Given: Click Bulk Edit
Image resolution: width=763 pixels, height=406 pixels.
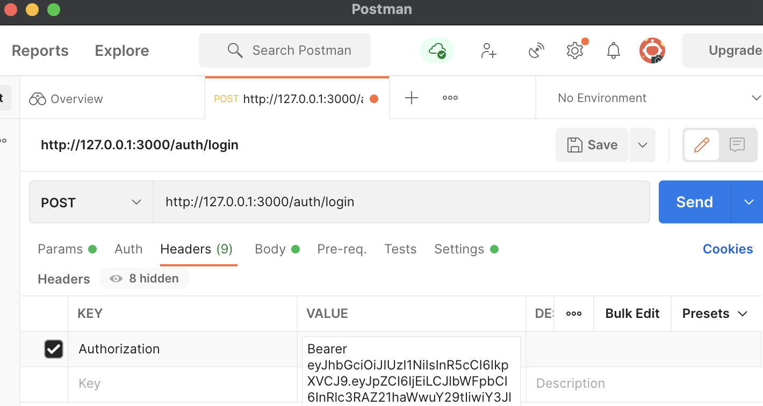Looking at the screenshot, I should [632, 314].
